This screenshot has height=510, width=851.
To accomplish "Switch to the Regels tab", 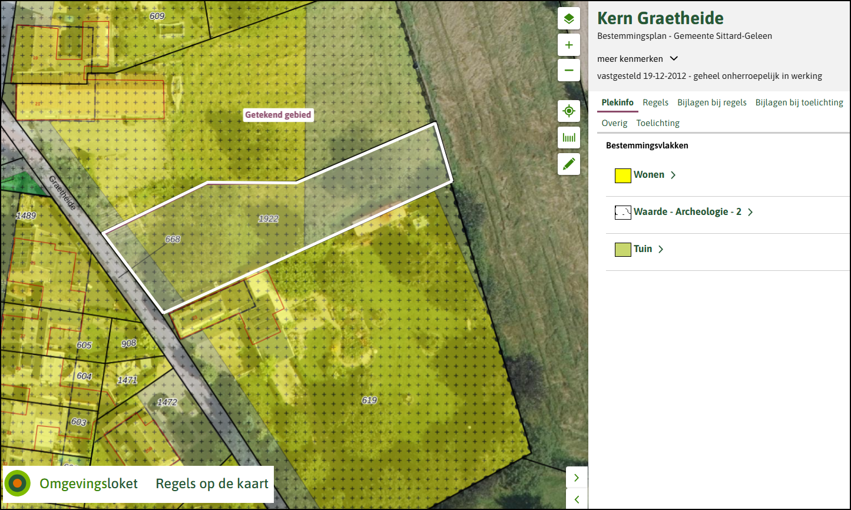I will (655, 102).
